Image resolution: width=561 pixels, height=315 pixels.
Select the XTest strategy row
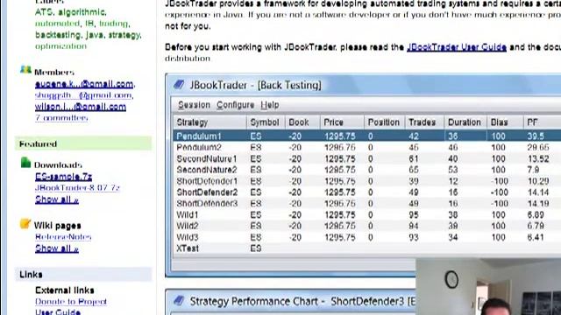(367, 248)
